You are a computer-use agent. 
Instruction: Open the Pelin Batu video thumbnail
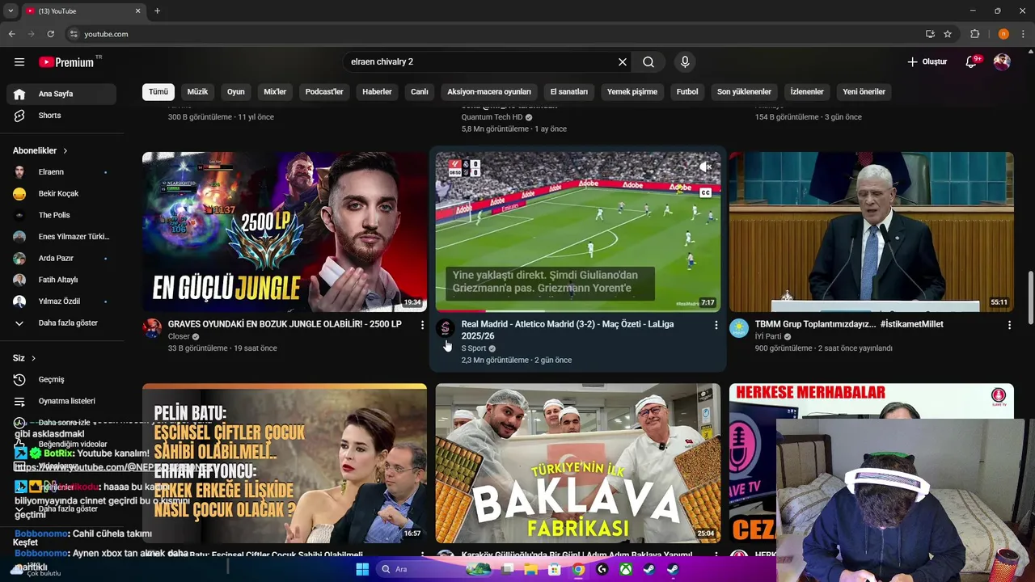click(x=285, y=463)
